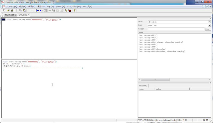Expand the type dropdown showing FUNCTION

click(209, 26)
